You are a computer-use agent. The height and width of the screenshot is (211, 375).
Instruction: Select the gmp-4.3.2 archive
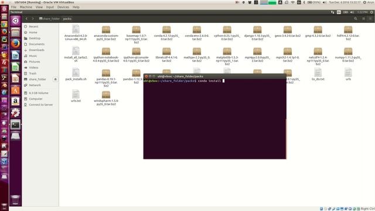318,32
